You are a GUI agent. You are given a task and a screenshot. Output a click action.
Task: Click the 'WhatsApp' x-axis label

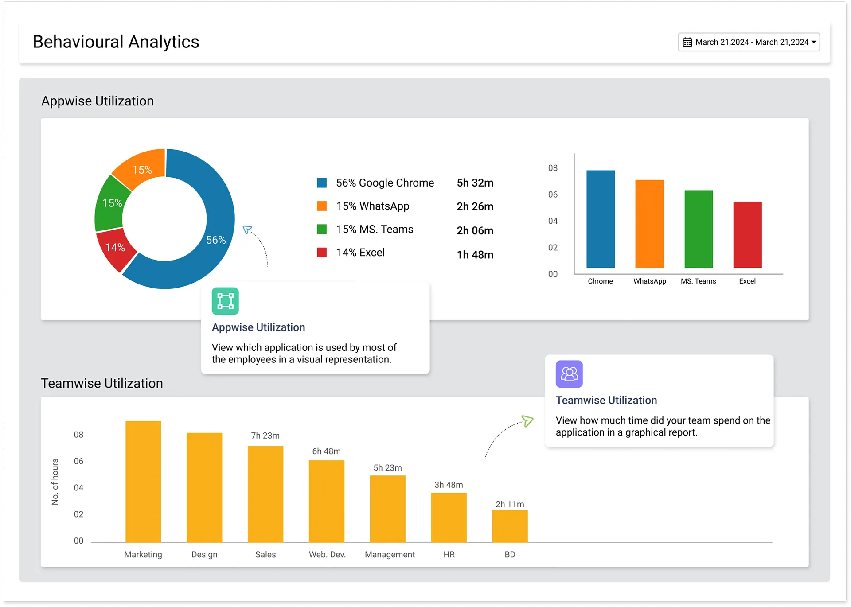coord(650,281)
